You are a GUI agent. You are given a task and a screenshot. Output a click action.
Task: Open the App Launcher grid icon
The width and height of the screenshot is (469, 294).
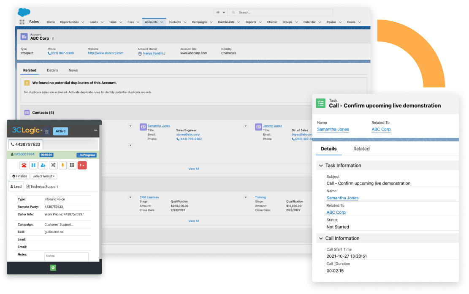[22, 22]
